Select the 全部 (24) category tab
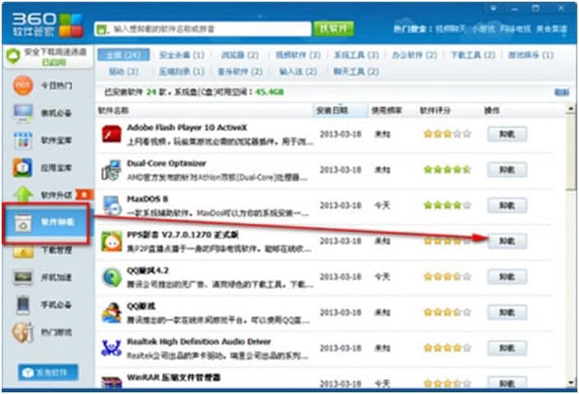579x394 pixels. coord(124,56)
